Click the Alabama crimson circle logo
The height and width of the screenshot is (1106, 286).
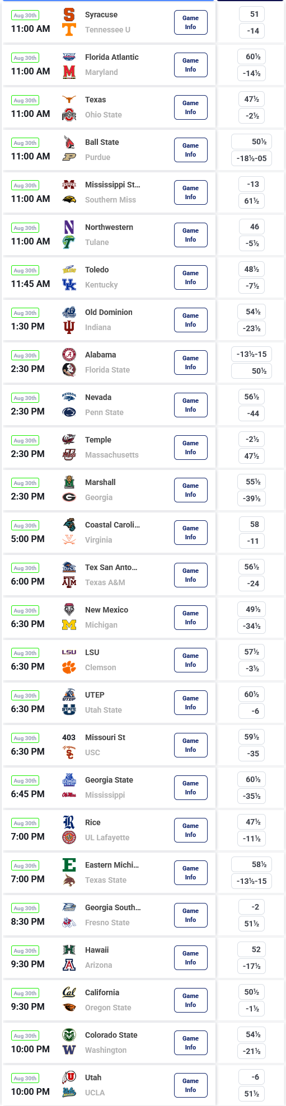pyautogui.click(x=69, y=355)
